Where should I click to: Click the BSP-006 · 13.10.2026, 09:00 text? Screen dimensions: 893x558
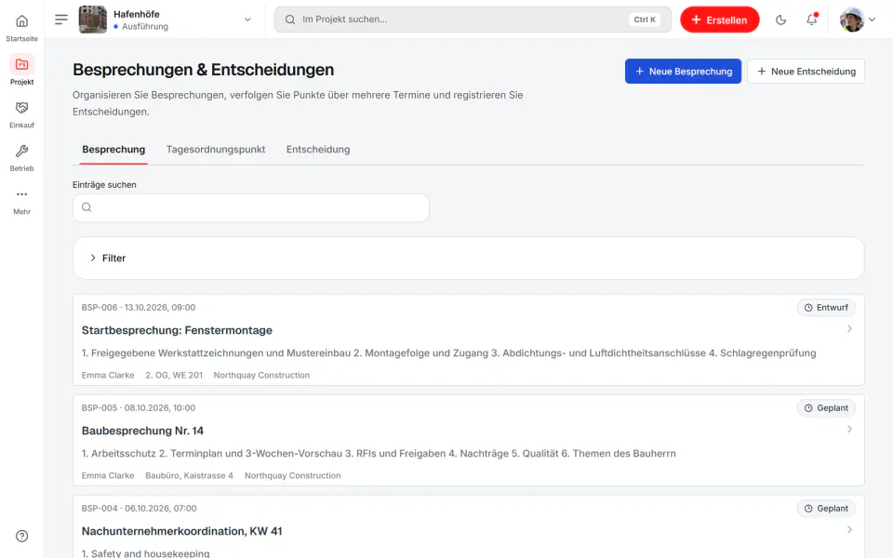[x=139, y=308]
